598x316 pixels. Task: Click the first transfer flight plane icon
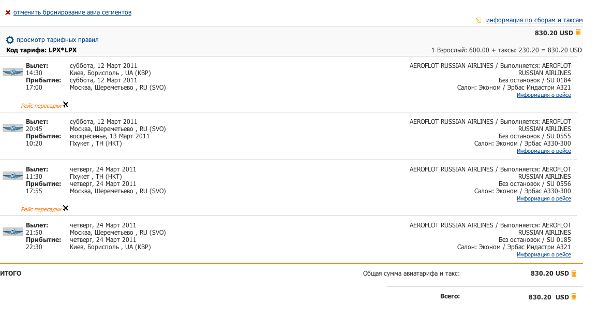(66, 105)
